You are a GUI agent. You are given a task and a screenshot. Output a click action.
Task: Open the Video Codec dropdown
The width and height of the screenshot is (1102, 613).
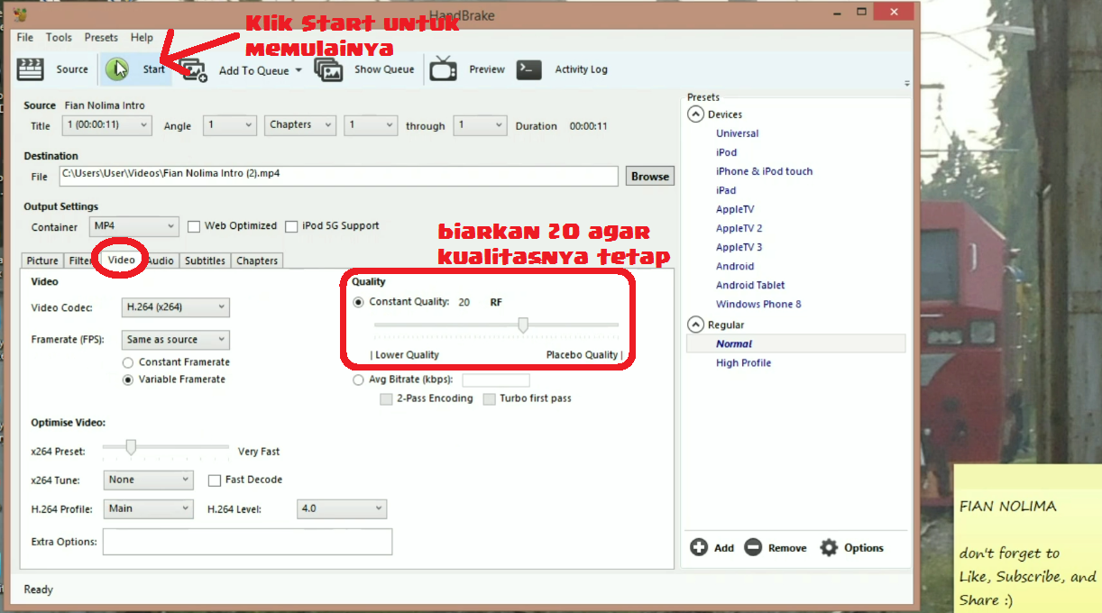coord(176,307)
